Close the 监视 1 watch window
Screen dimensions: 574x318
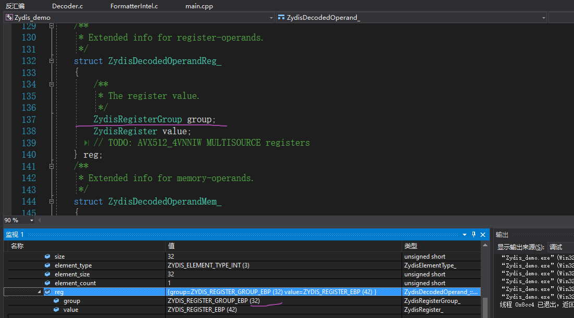[483, 235]
